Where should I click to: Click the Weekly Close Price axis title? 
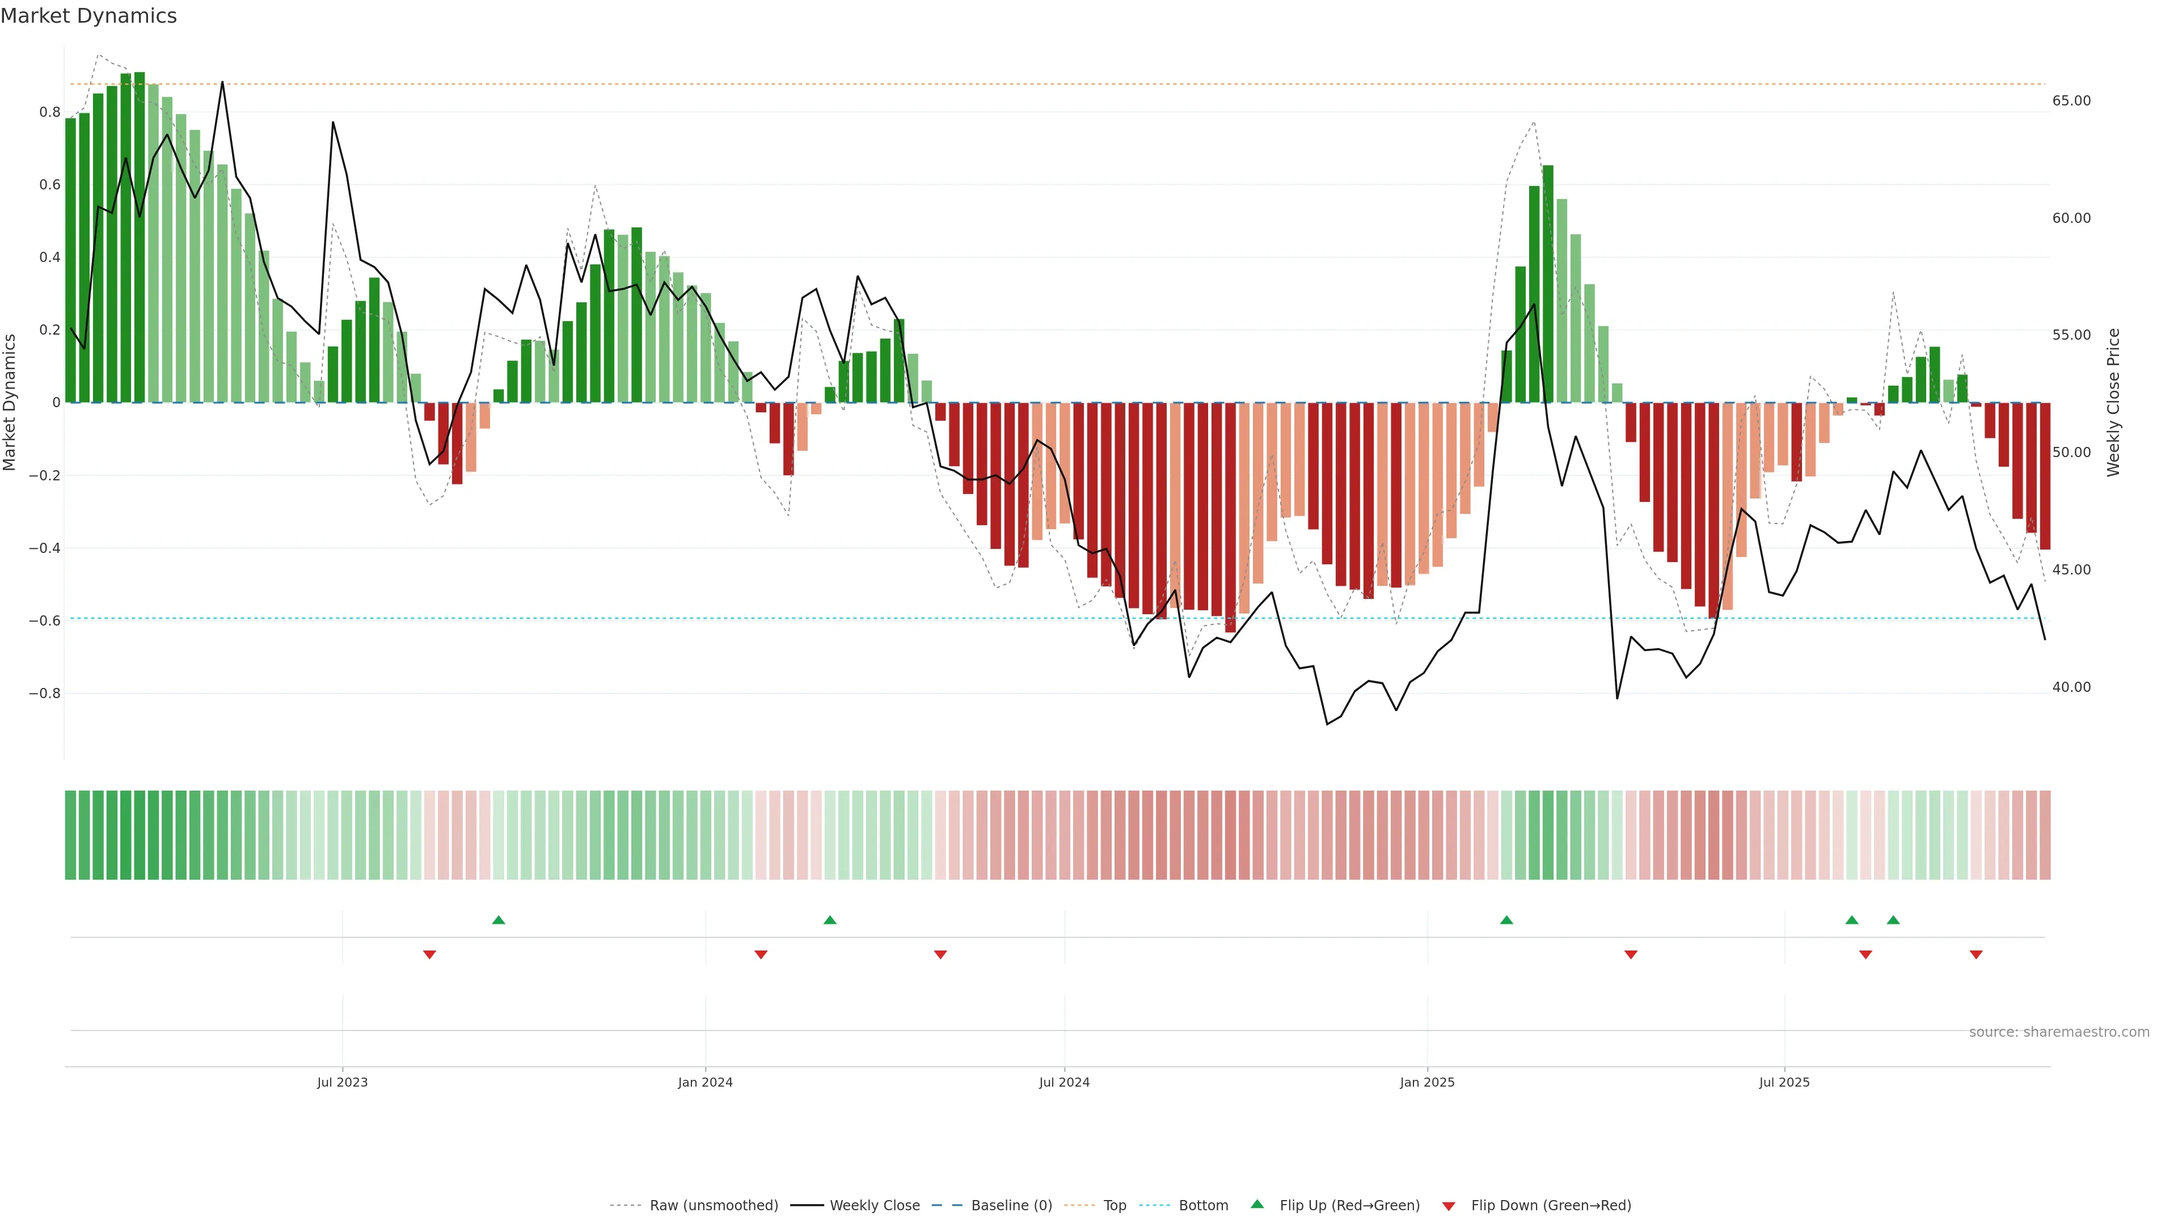[x=2114, y=403]
